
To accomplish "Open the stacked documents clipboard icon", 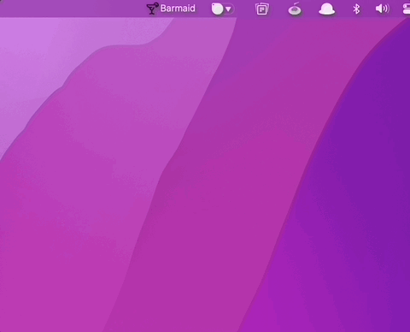I will (262, 9).
